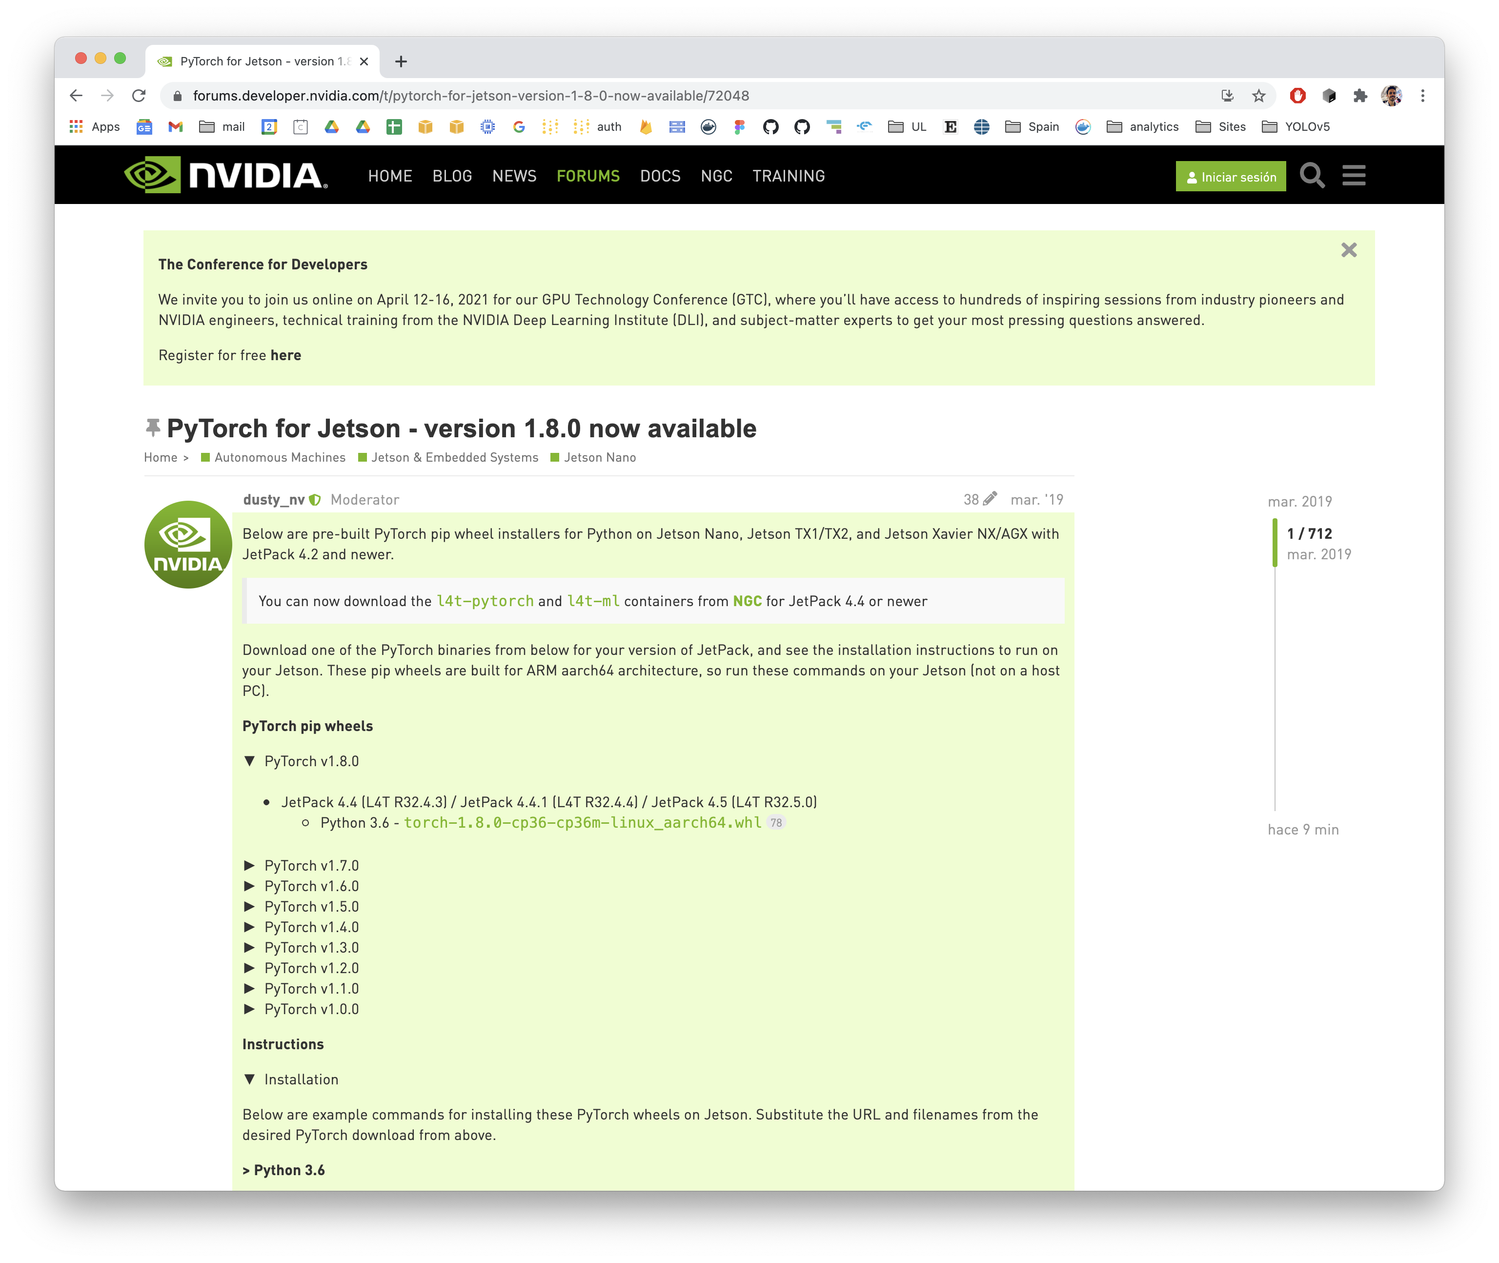Open the DOCS nav item
The height and width of the screenshot is (1263, 1499).
pos(660,176)
